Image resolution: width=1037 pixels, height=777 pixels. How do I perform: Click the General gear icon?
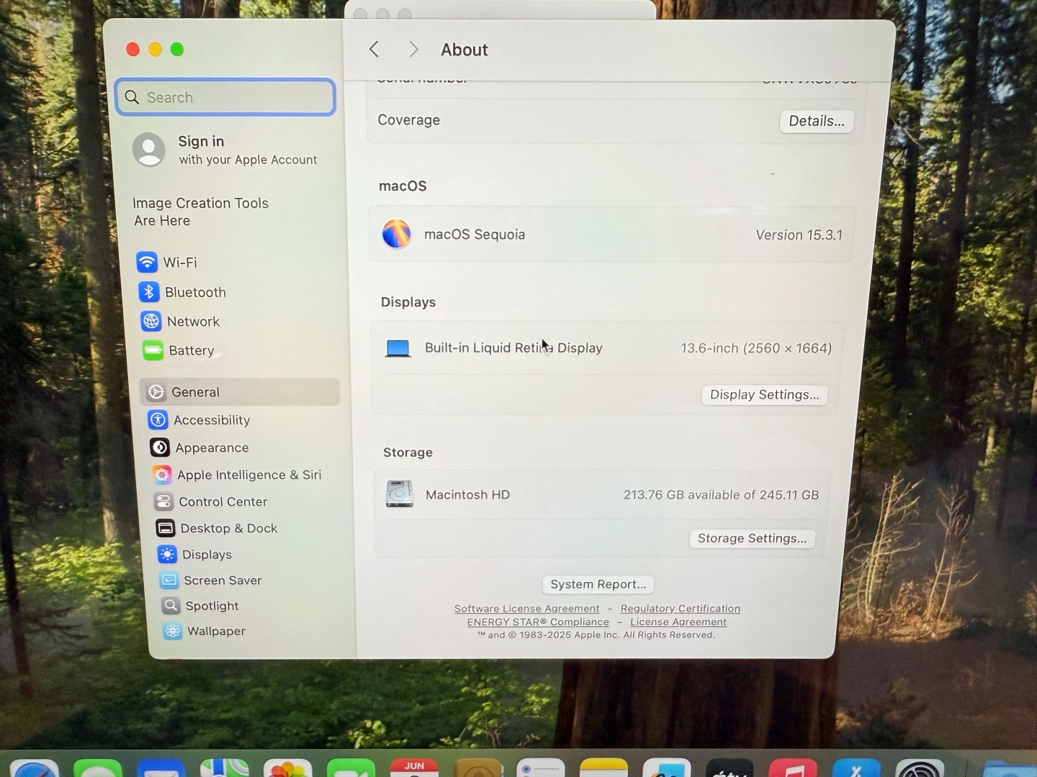(156, 392)
